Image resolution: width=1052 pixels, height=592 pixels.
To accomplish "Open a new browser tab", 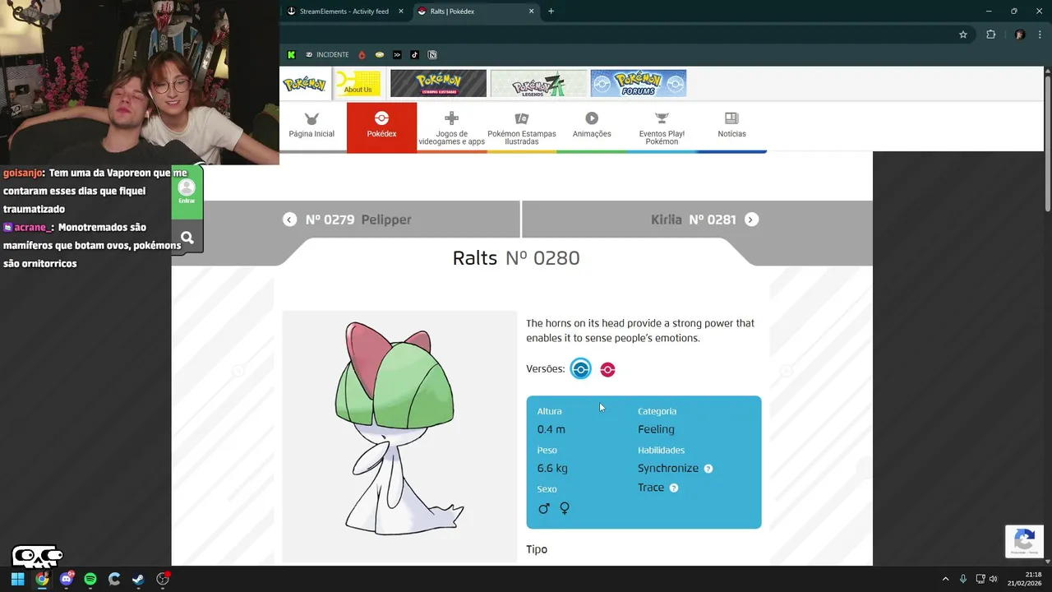I will point(551,12).
